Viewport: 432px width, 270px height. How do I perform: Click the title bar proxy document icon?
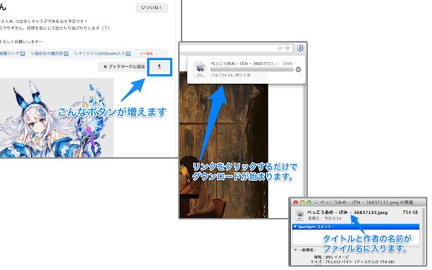[317, 202]
